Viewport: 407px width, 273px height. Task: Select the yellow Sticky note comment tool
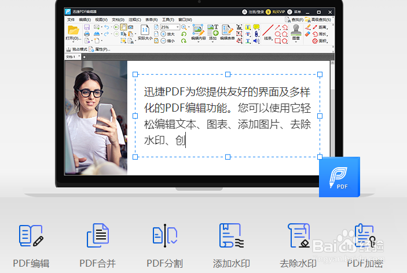[x=256, y=27]
